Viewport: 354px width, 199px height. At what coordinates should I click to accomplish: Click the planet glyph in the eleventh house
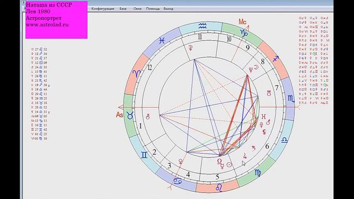click(x=191, y=48)
